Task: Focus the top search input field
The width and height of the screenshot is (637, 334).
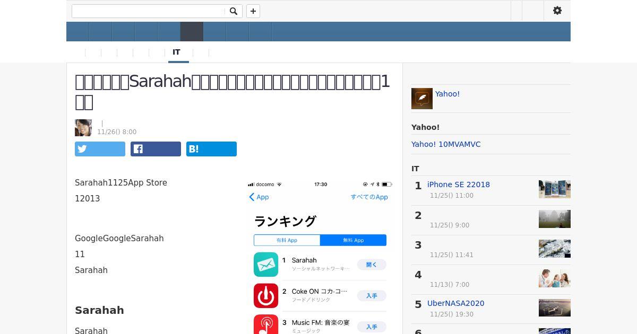Action: (149, 11)
